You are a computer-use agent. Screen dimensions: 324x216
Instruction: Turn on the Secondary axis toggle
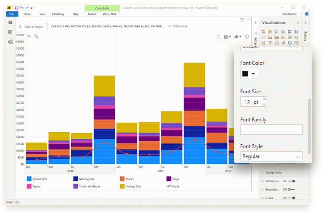click(292, 189)
